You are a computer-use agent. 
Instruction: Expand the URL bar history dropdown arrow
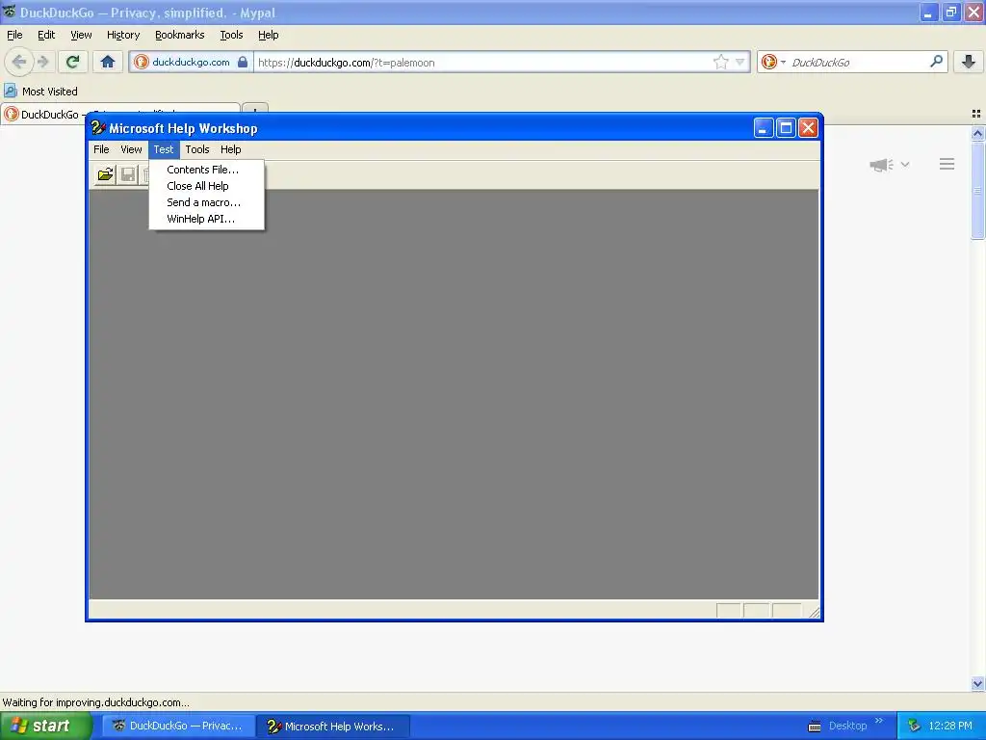pos(740,62)
